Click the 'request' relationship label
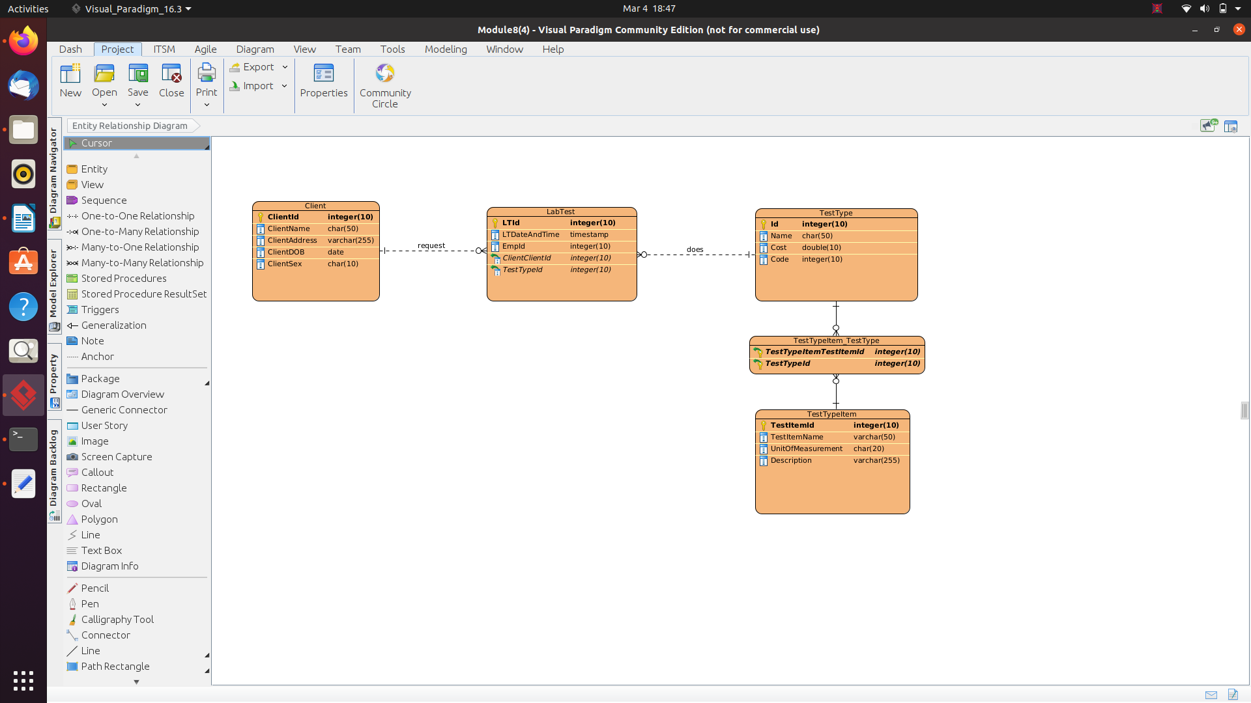The height and width of the screenshot is (703, 1251). pyautogui.click(x=431, y=245)
